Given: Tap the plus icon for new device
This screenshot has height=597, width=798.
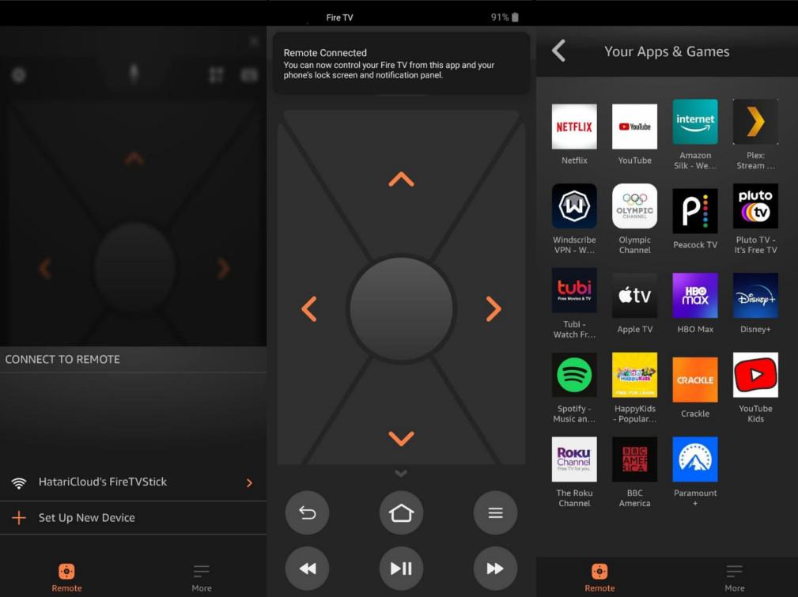Looking at the screenshot, I should [19, 518].
